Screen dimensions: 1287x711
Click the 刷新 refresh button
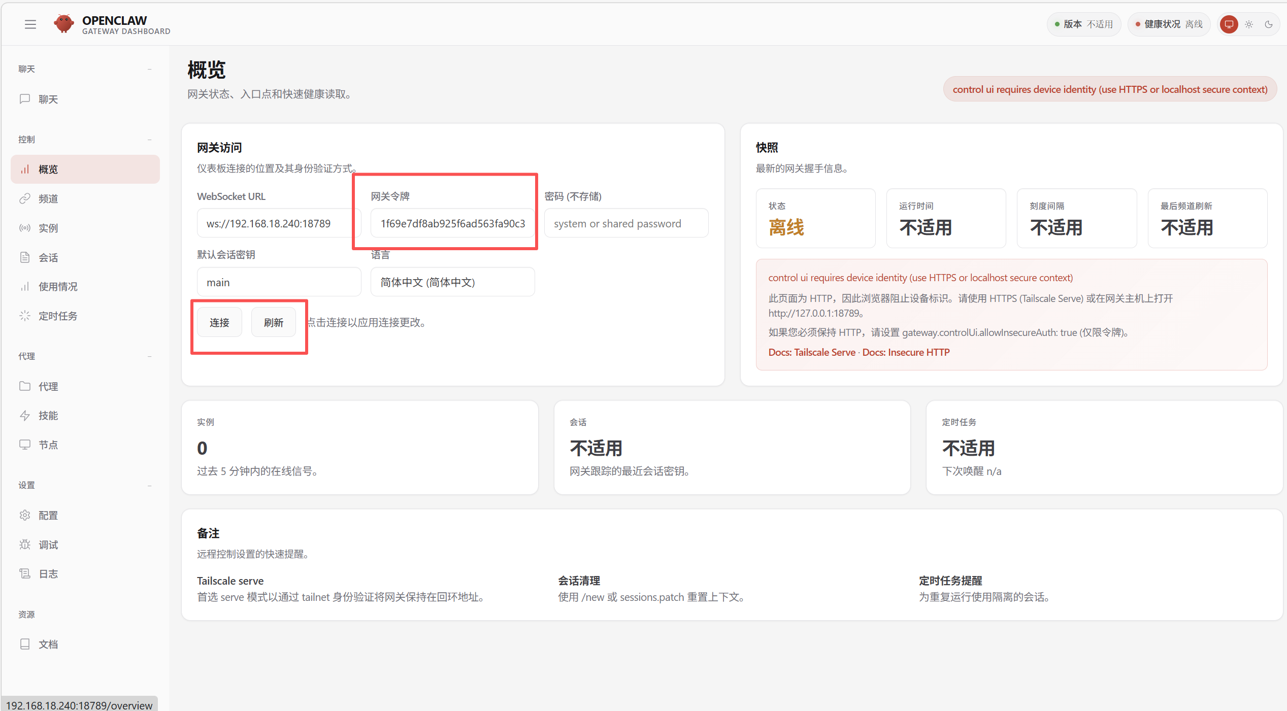point(273,323)
